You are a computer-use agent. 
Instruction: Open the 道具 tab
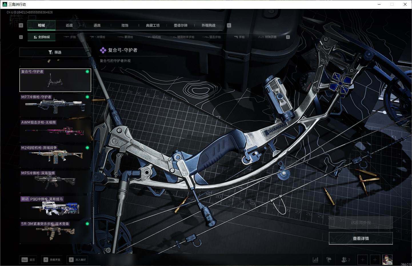pyautogui.click(x=97, y=25)
